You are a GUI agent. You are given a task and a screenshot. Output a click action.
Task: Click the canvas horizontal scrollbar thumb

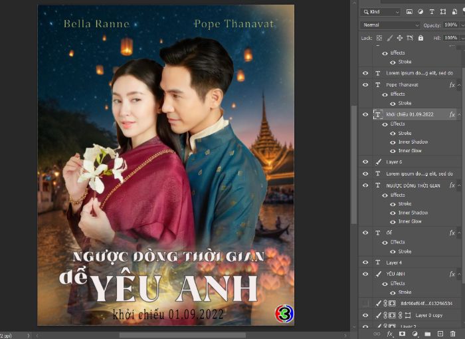coord(183,336)
